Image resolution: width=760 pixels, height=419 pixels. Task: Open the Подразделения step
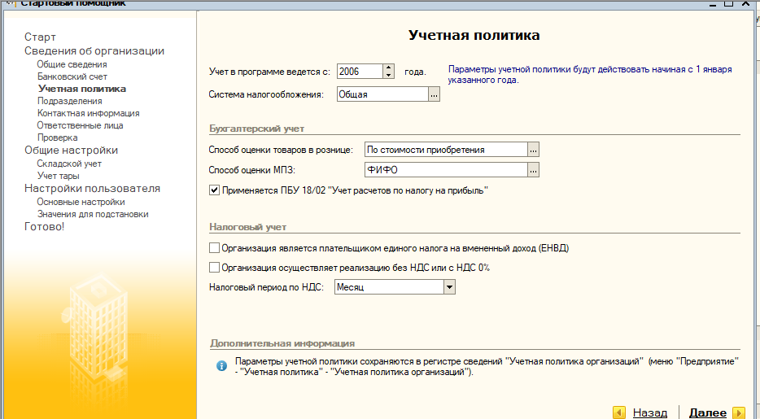click(x=70, y=101)
